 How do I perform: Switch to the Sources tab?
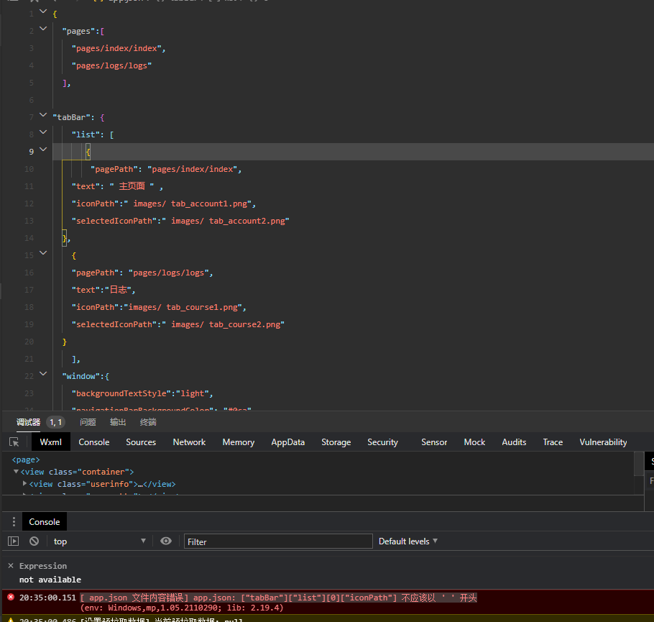[x=141, y=442]
